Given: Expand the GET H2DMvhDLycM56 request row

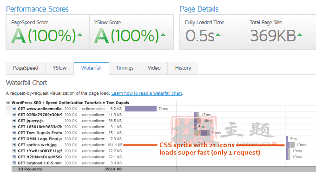Looking at the screenshot, I should point(14,157).
